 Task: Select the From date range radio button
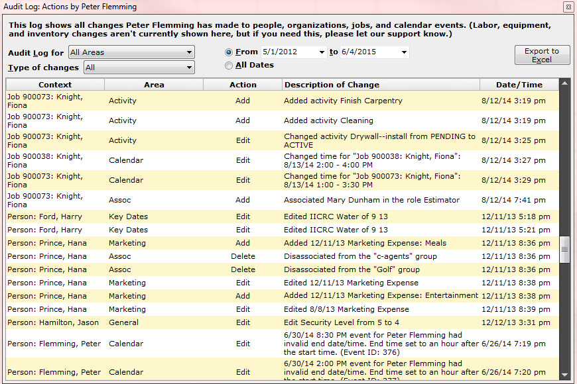229,52
